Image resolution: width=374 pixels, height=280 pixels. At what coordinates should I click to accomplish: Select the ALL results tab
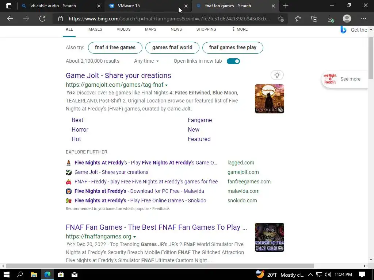pos(69,29)
